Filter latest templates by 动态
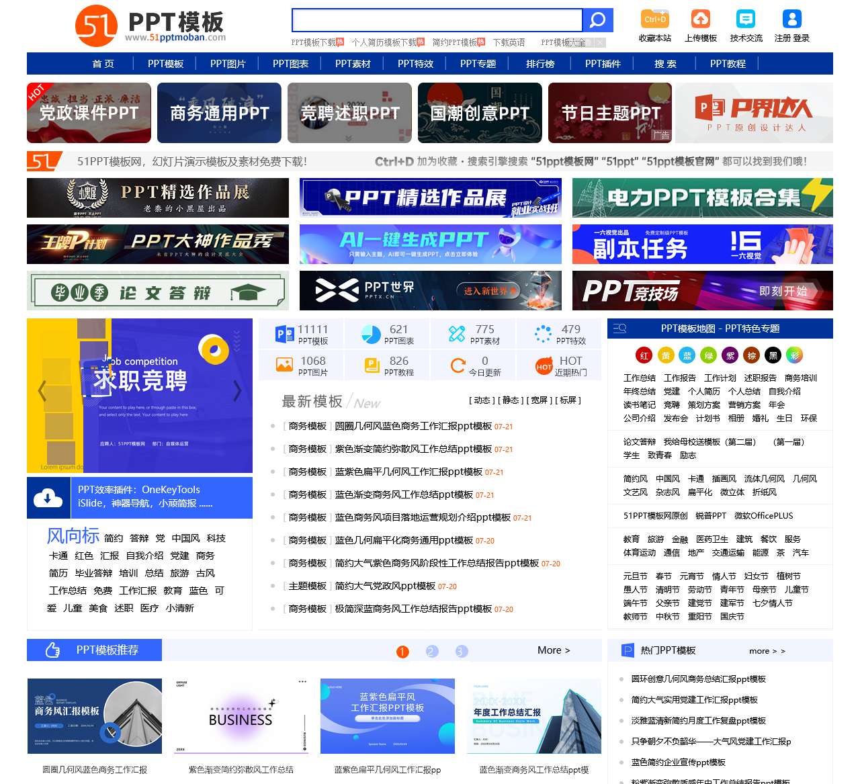Viewport: 860px width, 784px height. pos(482,400)
